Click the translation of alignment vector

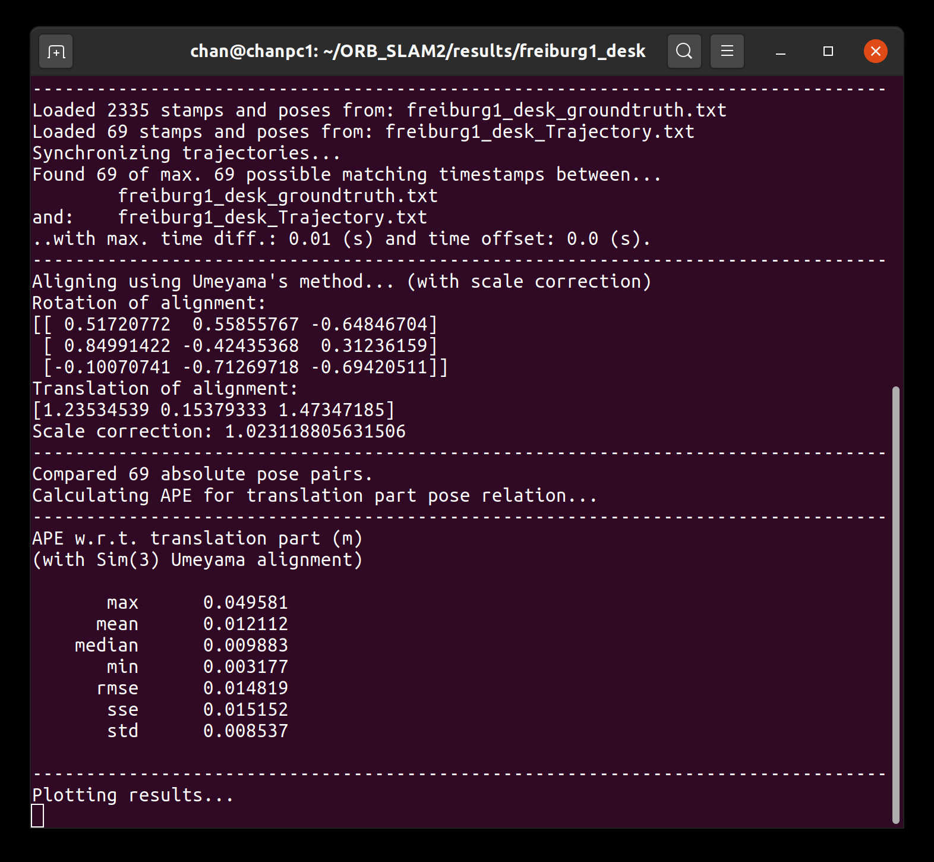click(x=214, y=410)
